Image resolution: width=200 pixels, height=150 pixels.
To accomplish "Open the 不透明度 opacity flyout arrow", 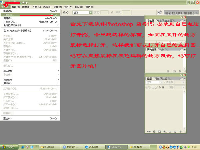I will coord(183,82).
